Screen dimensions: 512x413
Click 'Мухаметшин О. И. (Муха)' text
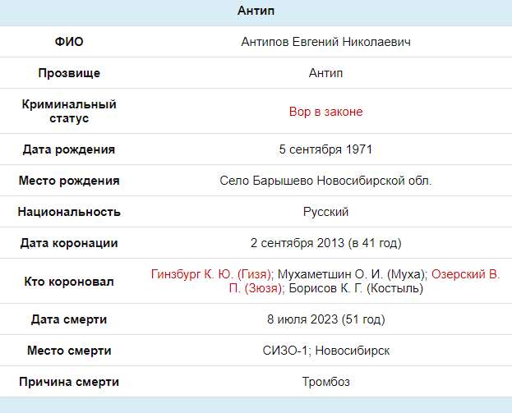point(351,274)
